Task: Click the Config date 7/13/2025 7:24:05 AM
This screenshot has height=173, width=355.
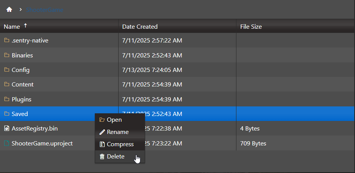Action: tap(152, 70)
